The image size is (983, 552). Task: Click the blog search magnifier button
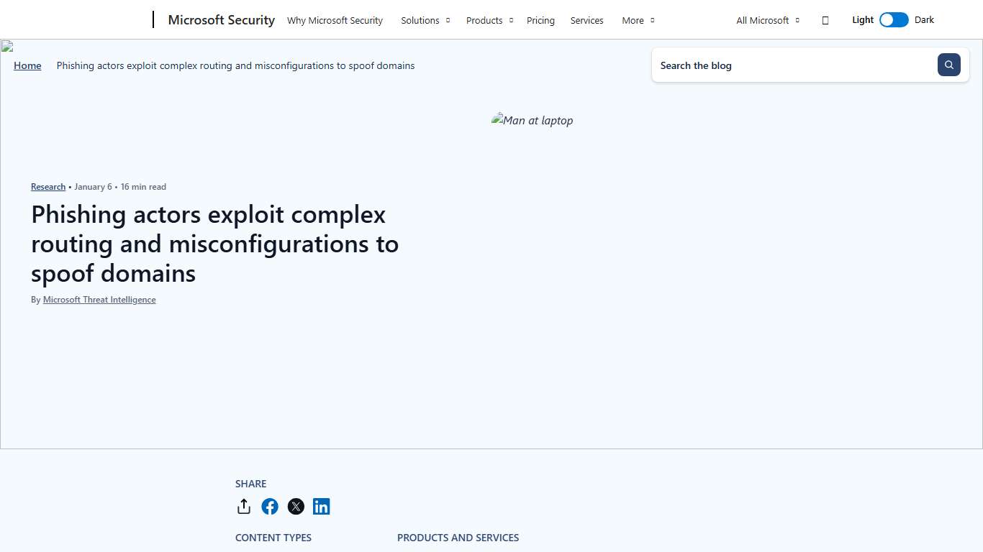(x=948, y=65)
